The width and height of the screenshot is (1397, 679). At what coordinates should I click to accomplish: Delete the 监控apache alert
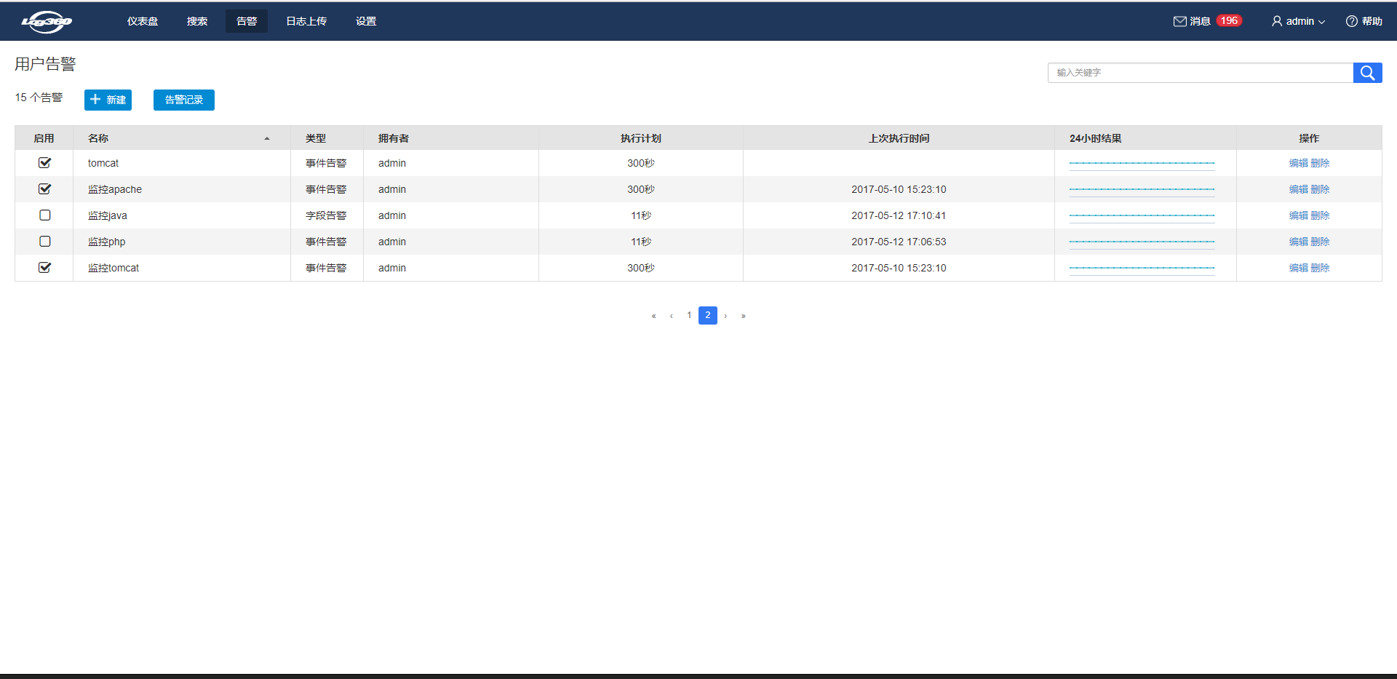[x=1321, y=189]
